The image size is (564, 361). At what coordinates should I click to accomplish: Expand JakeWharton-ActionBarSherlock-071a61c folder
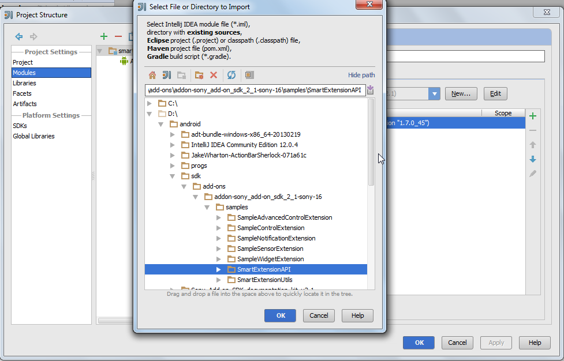point(172,156)
